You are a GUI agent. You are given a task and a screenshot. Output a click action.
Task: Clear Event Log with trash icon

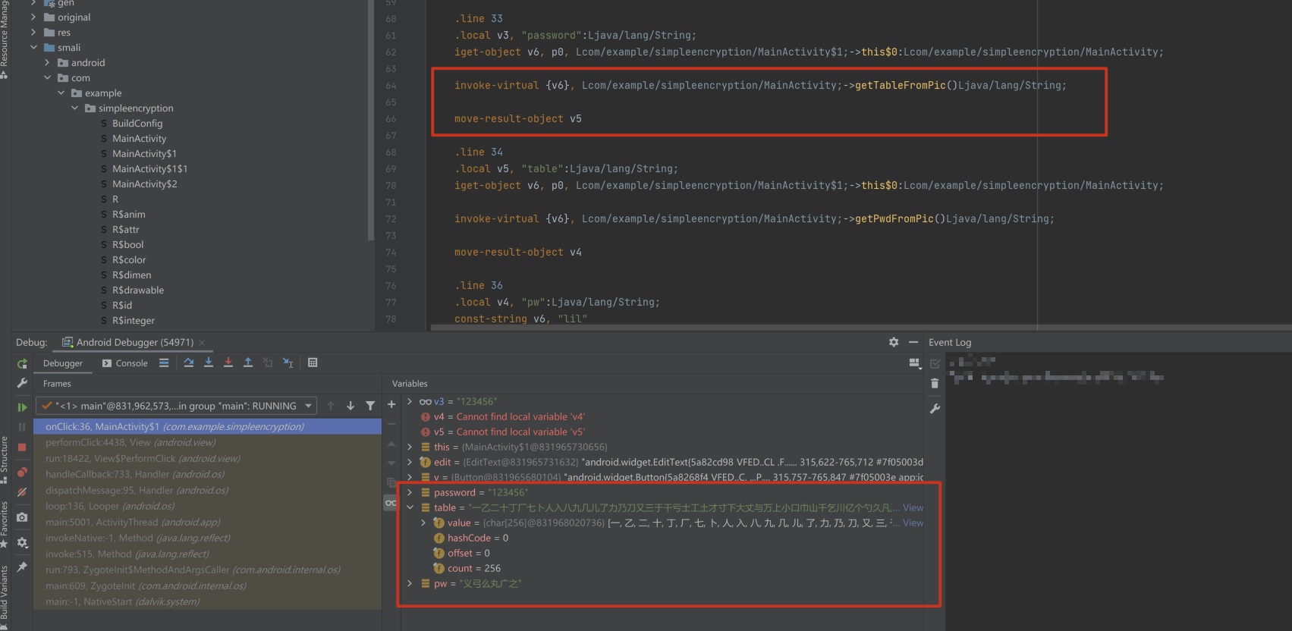pyautogui.click(x=935, y=383)
